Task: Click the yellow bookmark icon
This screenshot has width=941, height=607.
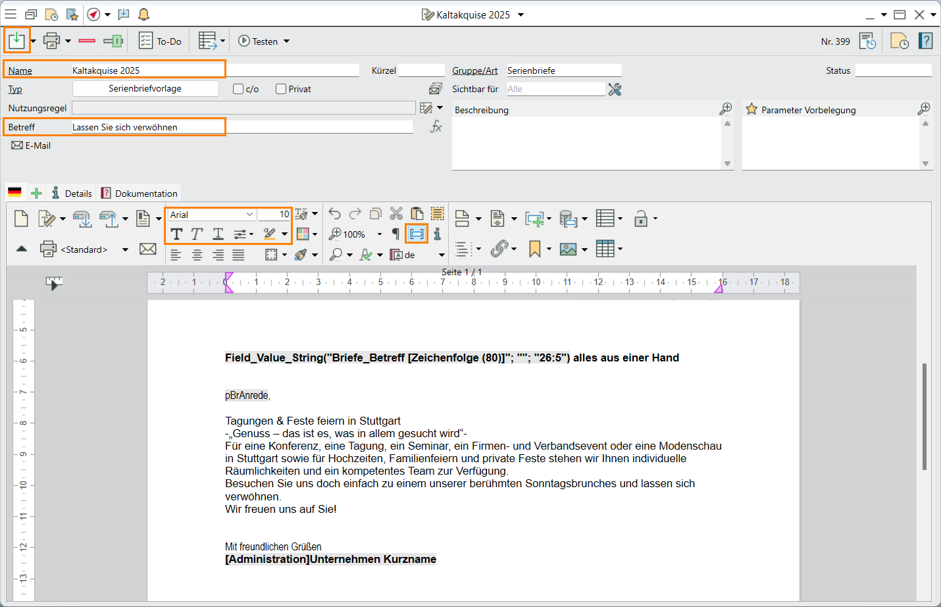Action: coord(534,249)
